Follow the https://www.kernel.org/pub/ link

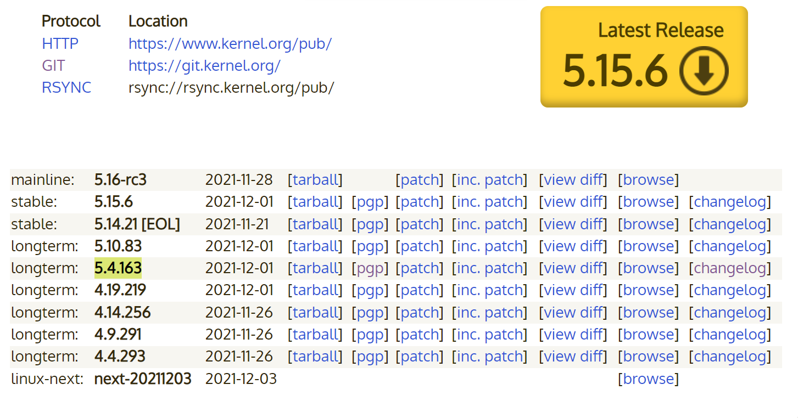pos(230,43)
